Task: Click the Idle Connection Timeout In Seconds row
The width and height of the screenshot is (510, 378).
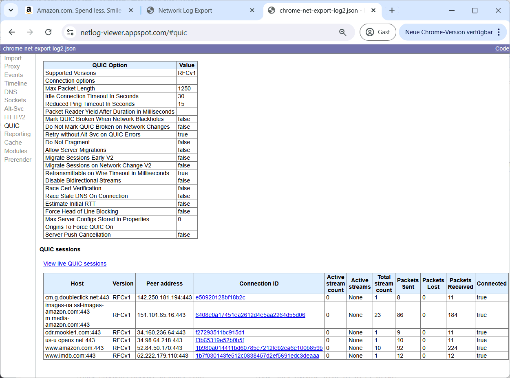Action: click(x=120, y=96)
